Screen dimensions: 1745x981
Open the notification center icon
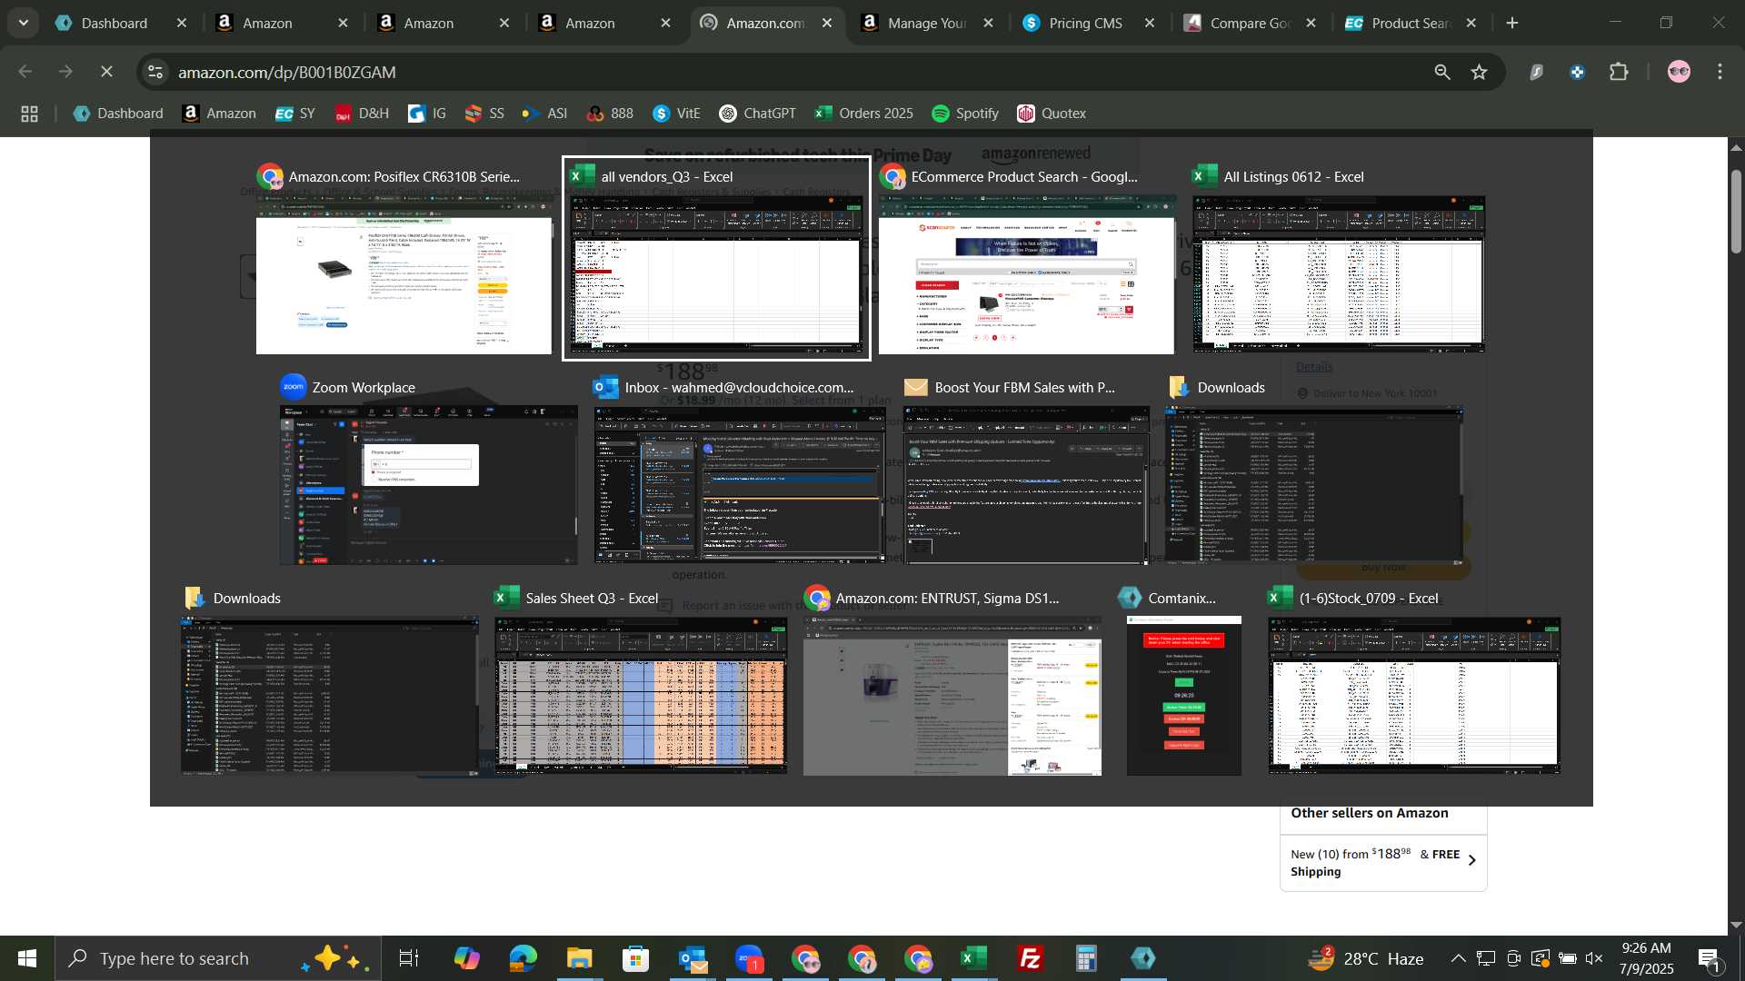pyautogui.click(x=1709, y=958)
